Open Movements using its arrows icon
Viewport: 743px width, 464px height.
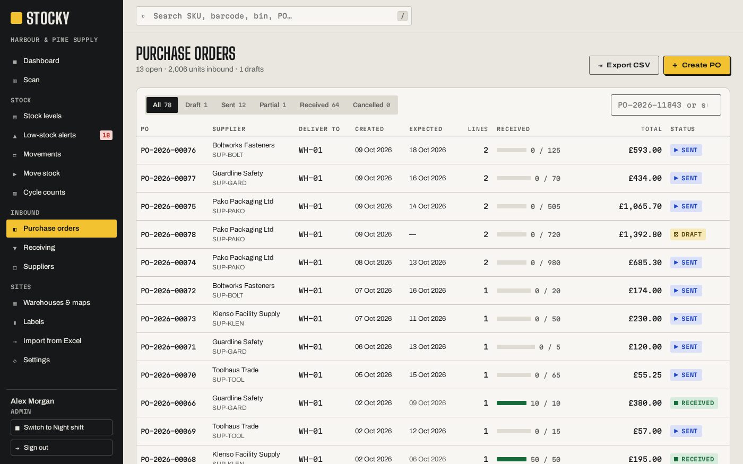[15, 155]
